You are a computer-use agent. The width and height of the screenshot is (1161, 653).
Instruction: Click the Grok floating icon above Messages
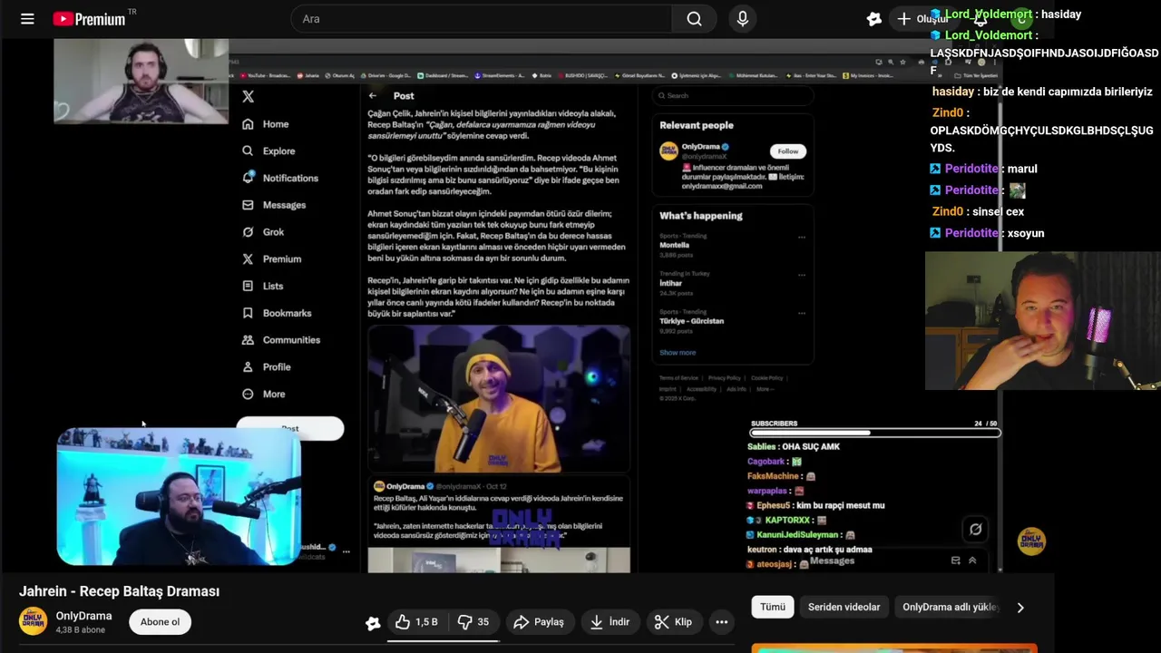pyautogui.click(x=975, y=530)
